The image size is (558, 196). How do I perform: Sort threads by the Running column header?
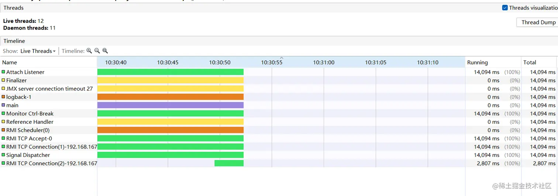[493, 62]
